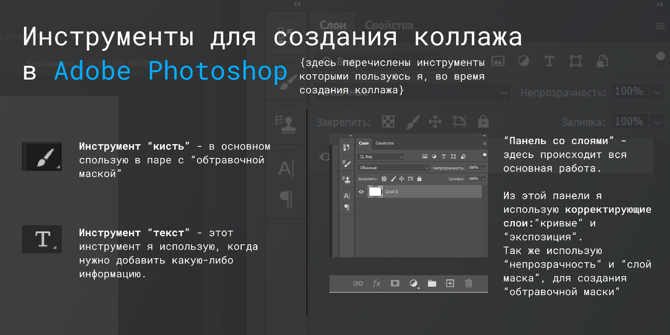This screenshot has width=670, height=335.
Task: Switch to "Свойства" tab in small panel
Action: (x=385, y=143)
